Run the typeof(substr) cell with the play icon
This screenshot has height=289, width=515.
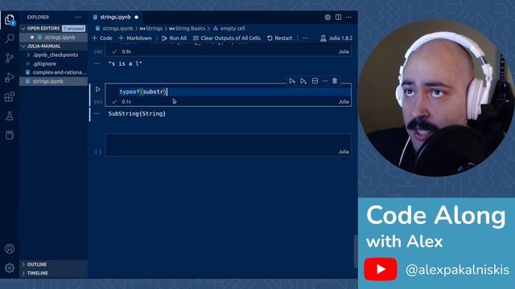98,89
